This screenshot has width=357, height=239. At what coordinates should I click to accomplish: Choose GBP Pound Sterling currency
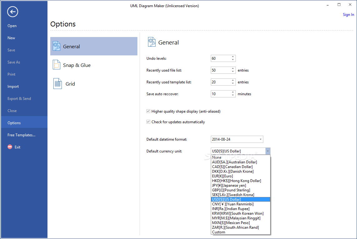tap(241, 190)
